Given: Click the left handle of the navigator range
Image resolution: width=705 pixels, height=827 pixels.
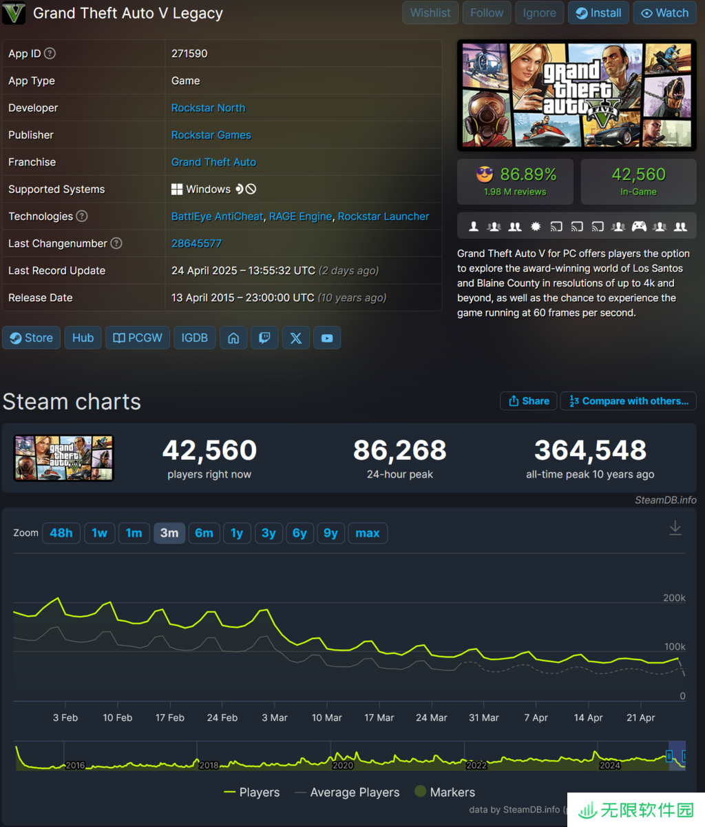Looking at the screenshot, I should [669, 756].
